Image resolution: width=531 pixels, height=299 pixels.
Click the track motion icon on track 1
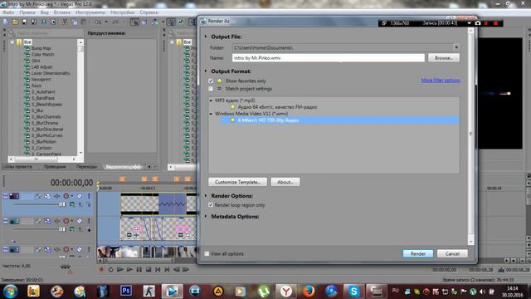click(x=47, y=196)
